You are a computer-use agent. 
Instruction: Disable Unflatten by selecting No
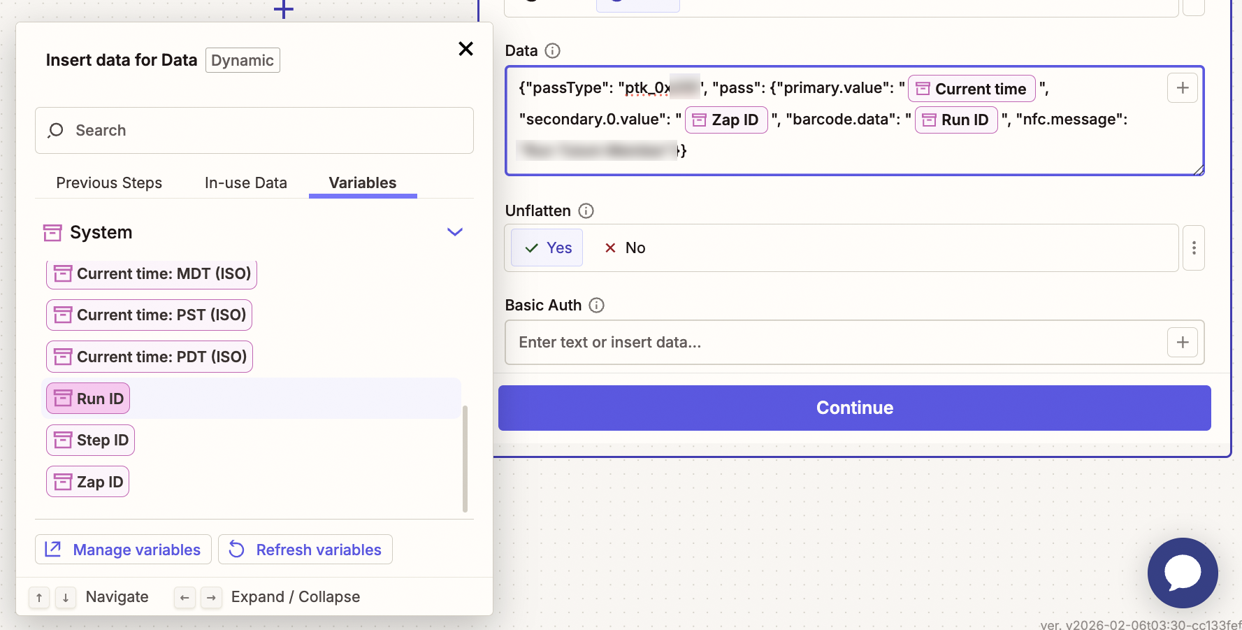[624, 248]
